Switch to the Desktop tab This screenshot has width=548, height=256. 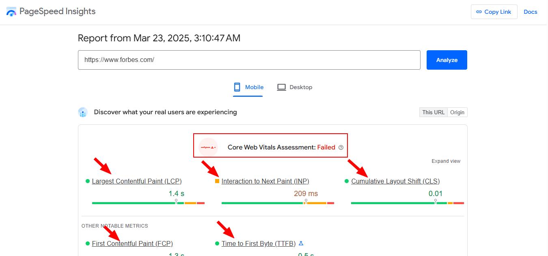295,87
